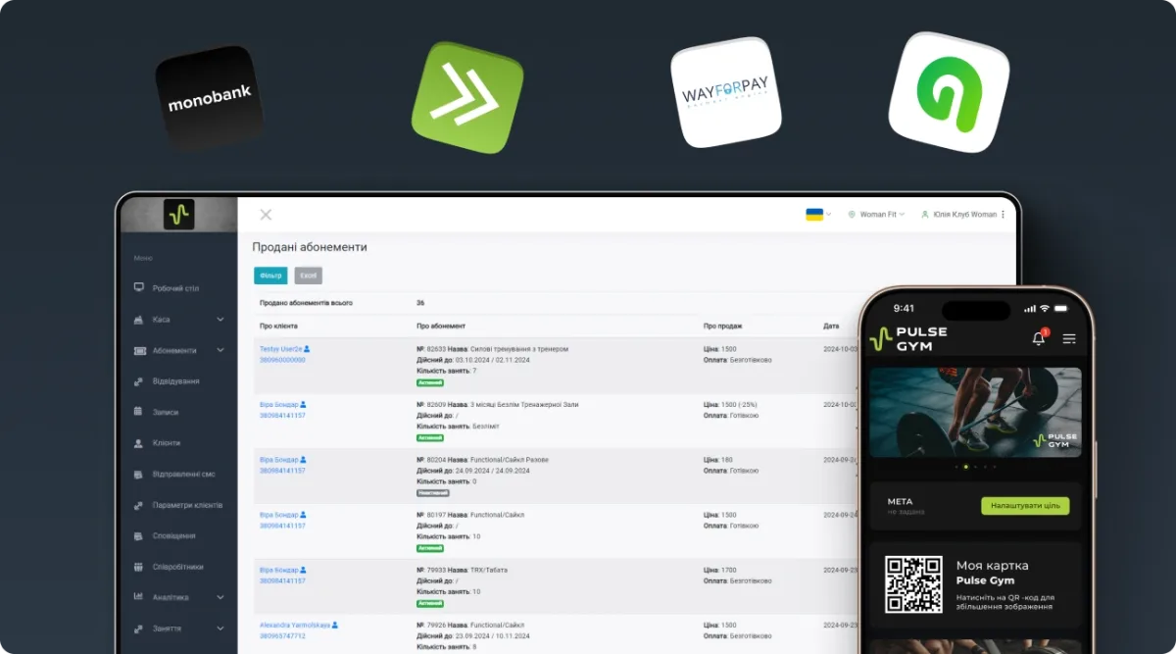Image resolution: width=1176 pixels, height=654 pixels.
Task: Click the monobank app icon
Action: point(210,98)
